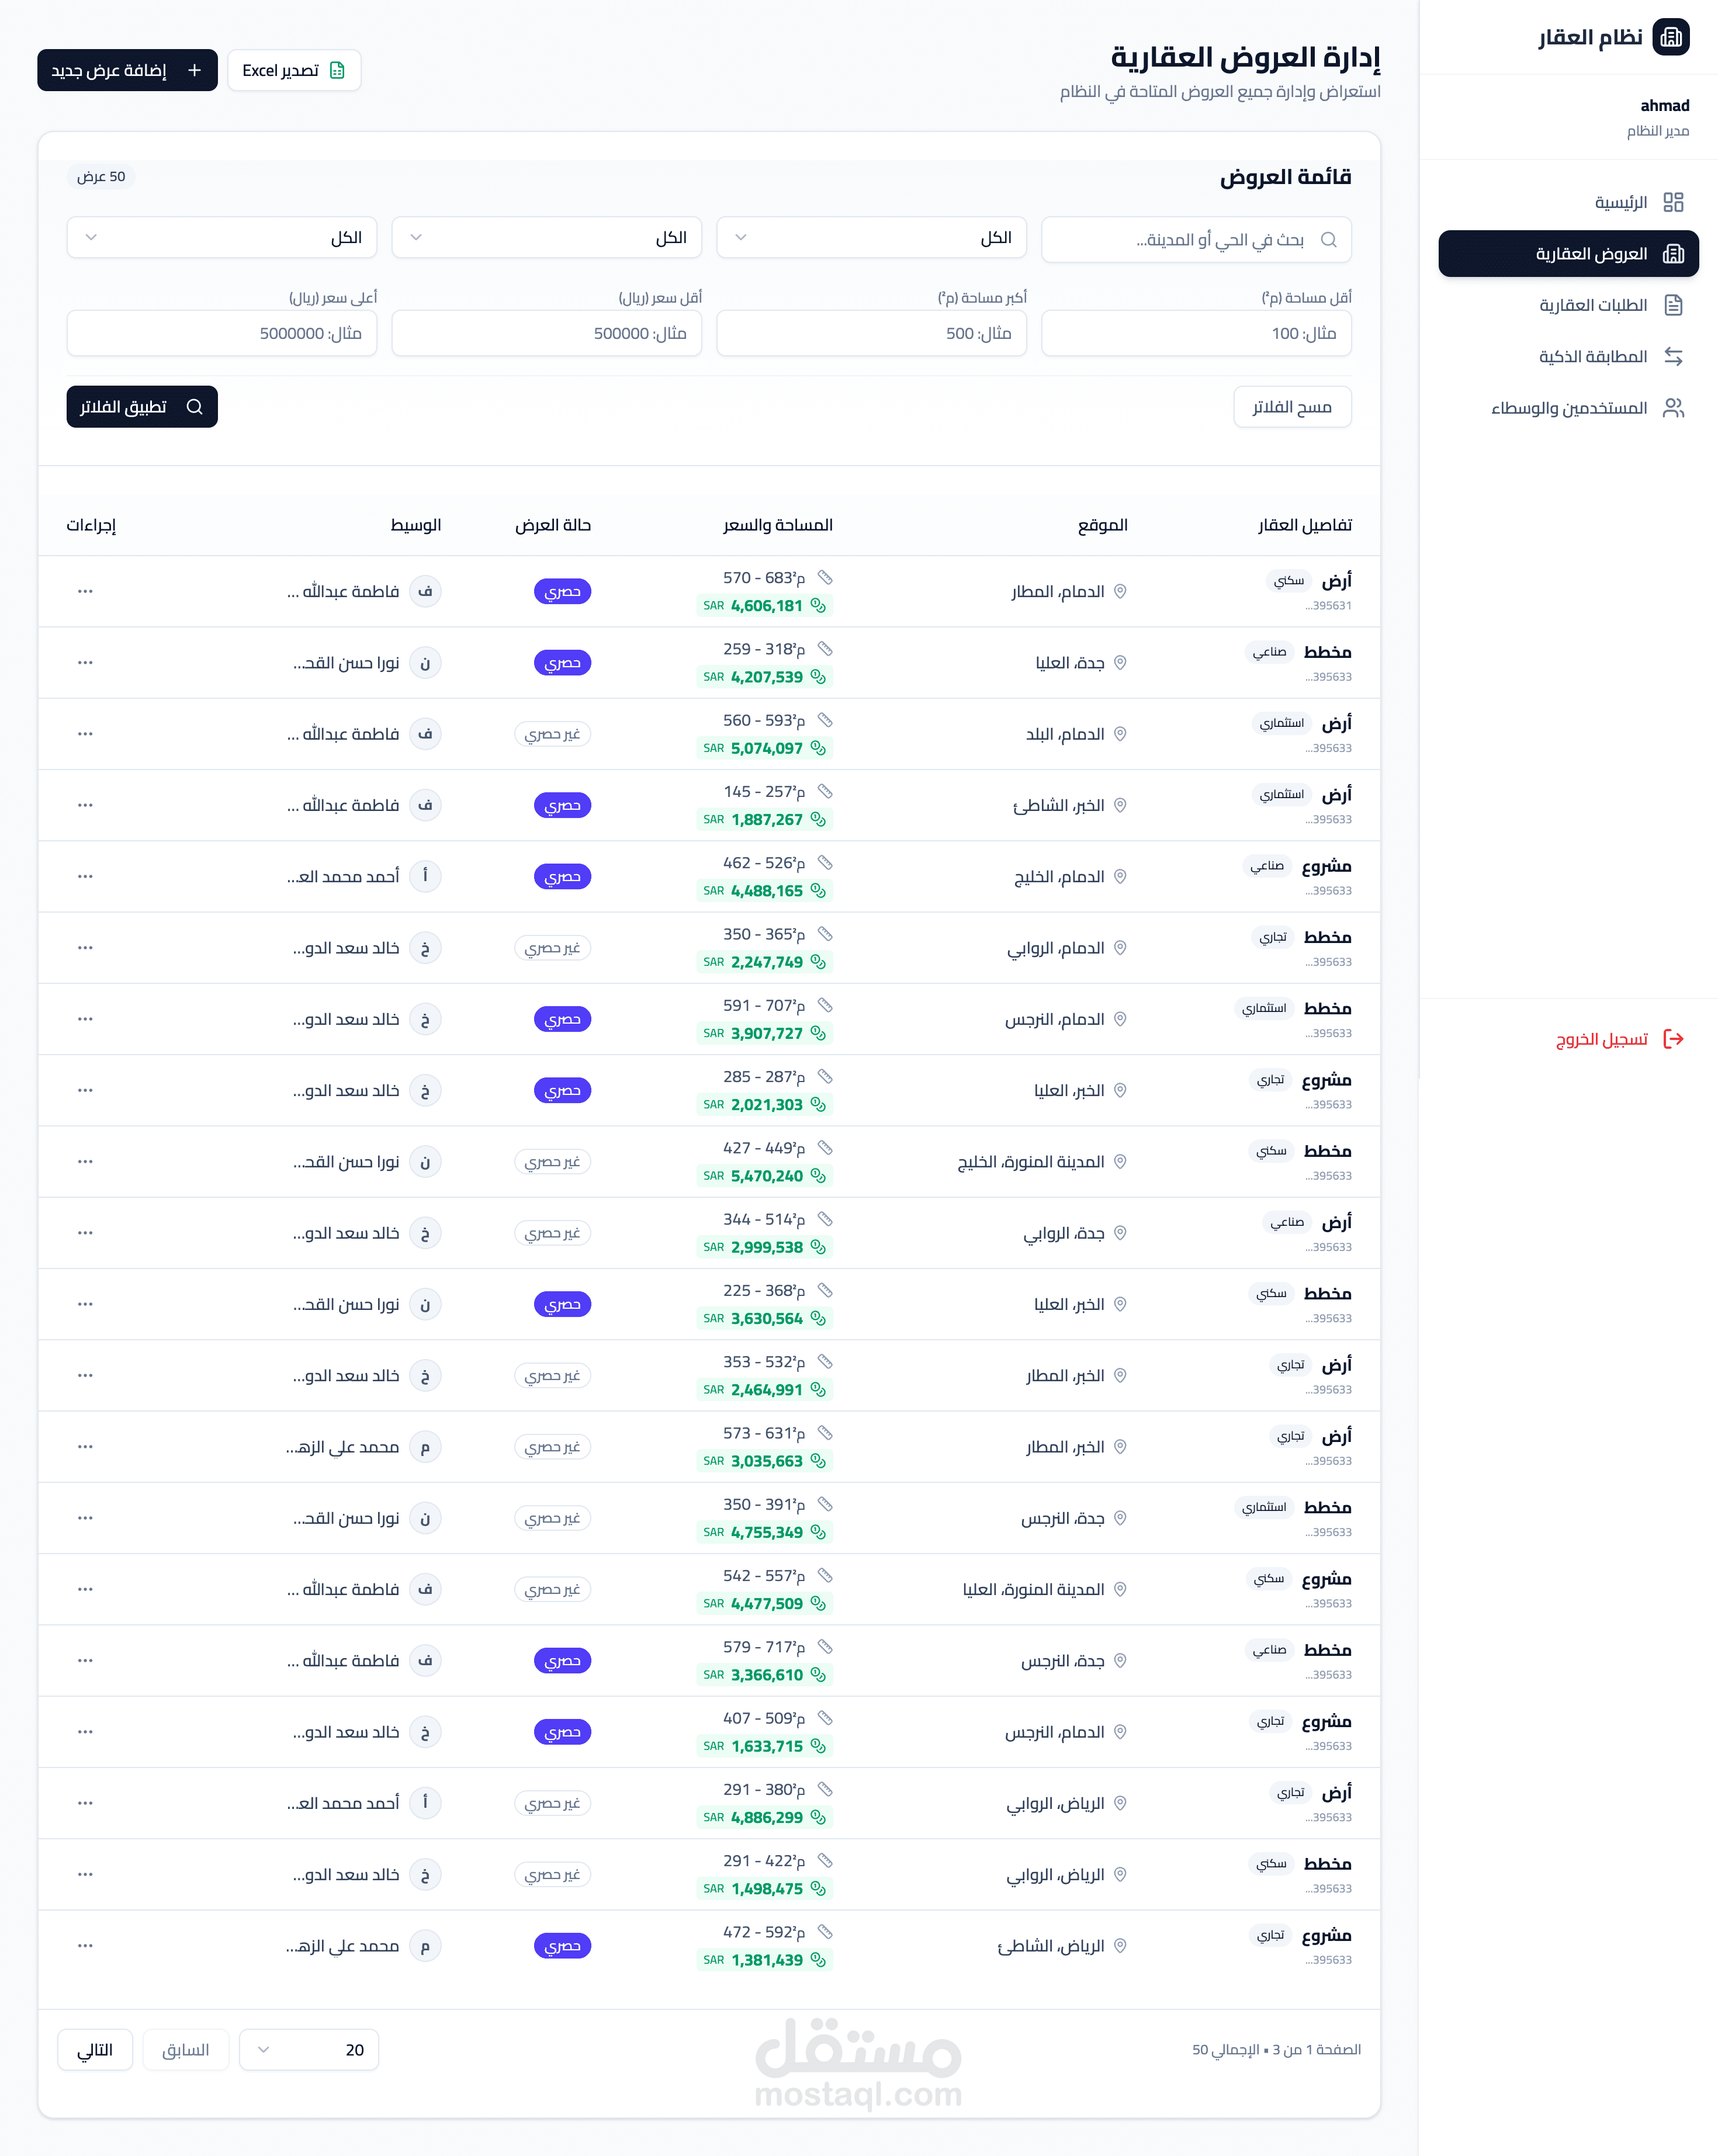The width and height of the screenshot is (1718, 2156).
Task: Click the avatar badge of نورا حسن in second row
Action: [425, 663]
